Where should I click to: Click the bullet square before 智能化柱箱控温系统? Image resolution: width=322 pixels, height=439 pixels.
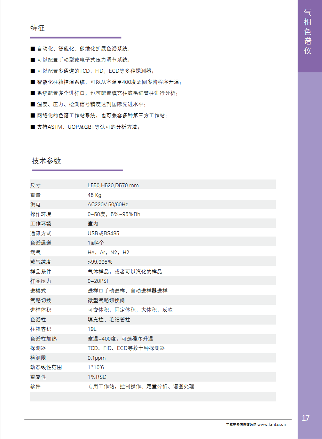(33, 82)
